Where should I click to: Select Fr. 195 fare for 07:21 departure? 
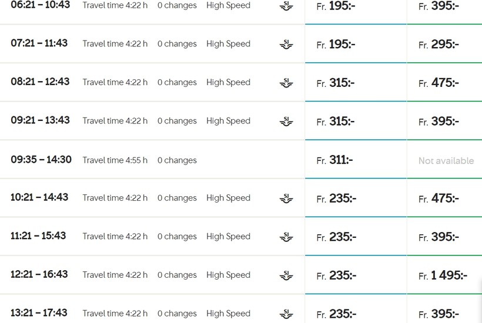[356, 44]
